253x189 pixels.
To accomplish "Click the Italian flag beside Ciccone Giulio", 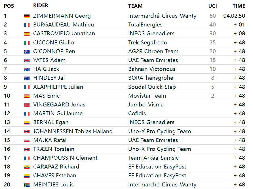I will pos(27,43).
